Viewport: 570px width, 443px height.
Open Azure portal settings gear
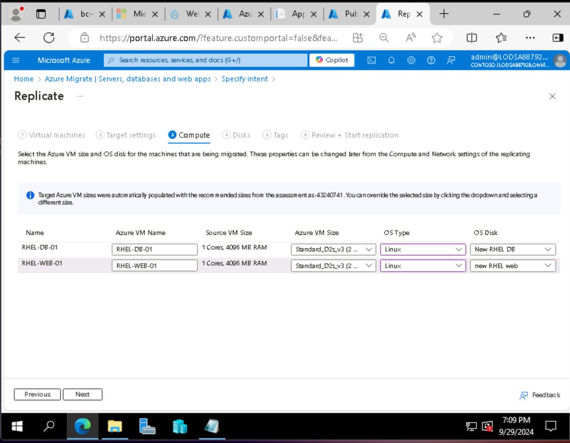(411, 60)
